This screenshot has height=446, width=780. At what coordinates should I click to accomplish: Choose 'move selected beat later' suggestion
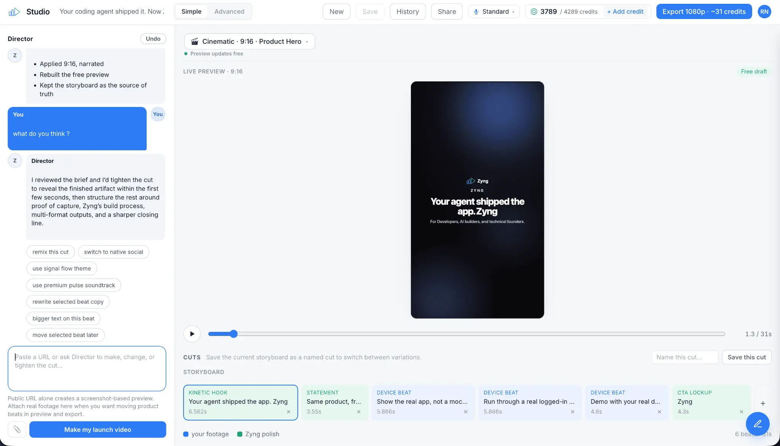point(66,335)
